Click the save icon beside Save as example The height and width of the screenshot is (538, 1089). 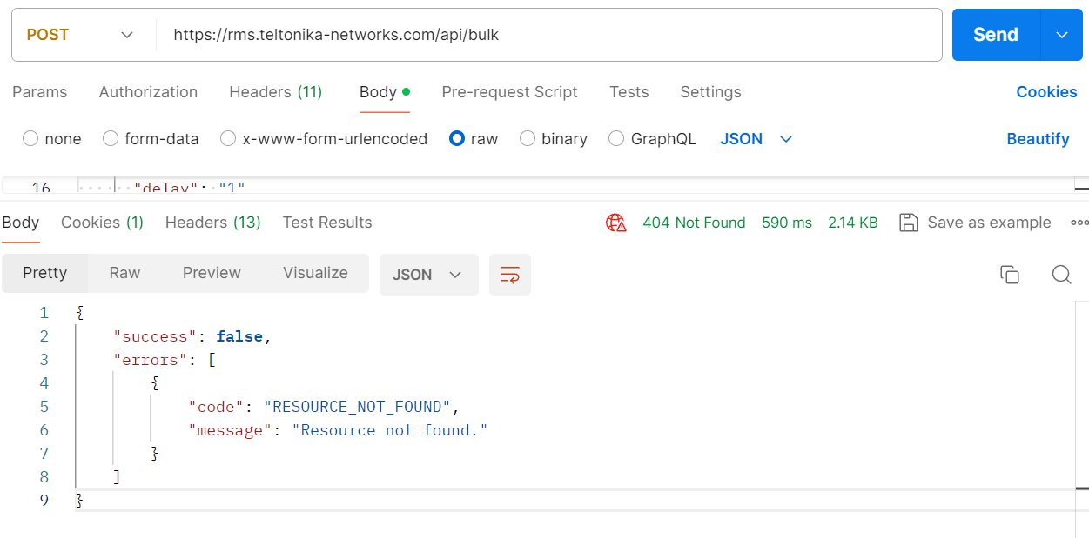(908, 223)
